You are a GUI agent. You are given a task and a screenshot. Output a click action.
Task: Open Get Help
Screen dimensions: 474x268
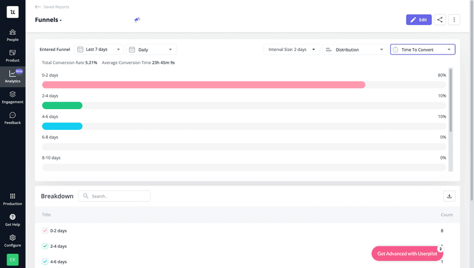[12, 220]
